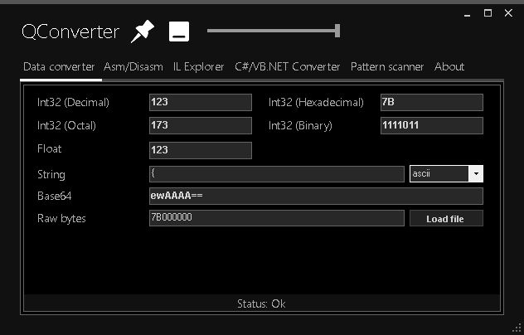Click the Int32 (Decimal) input field
Screen dimensions: 524x335
tap(201, 102)
